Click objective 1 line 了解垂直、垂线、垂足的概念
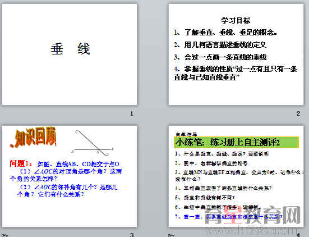Image resolution: width=309 pixels, height=237 pixels. point(225,33)
